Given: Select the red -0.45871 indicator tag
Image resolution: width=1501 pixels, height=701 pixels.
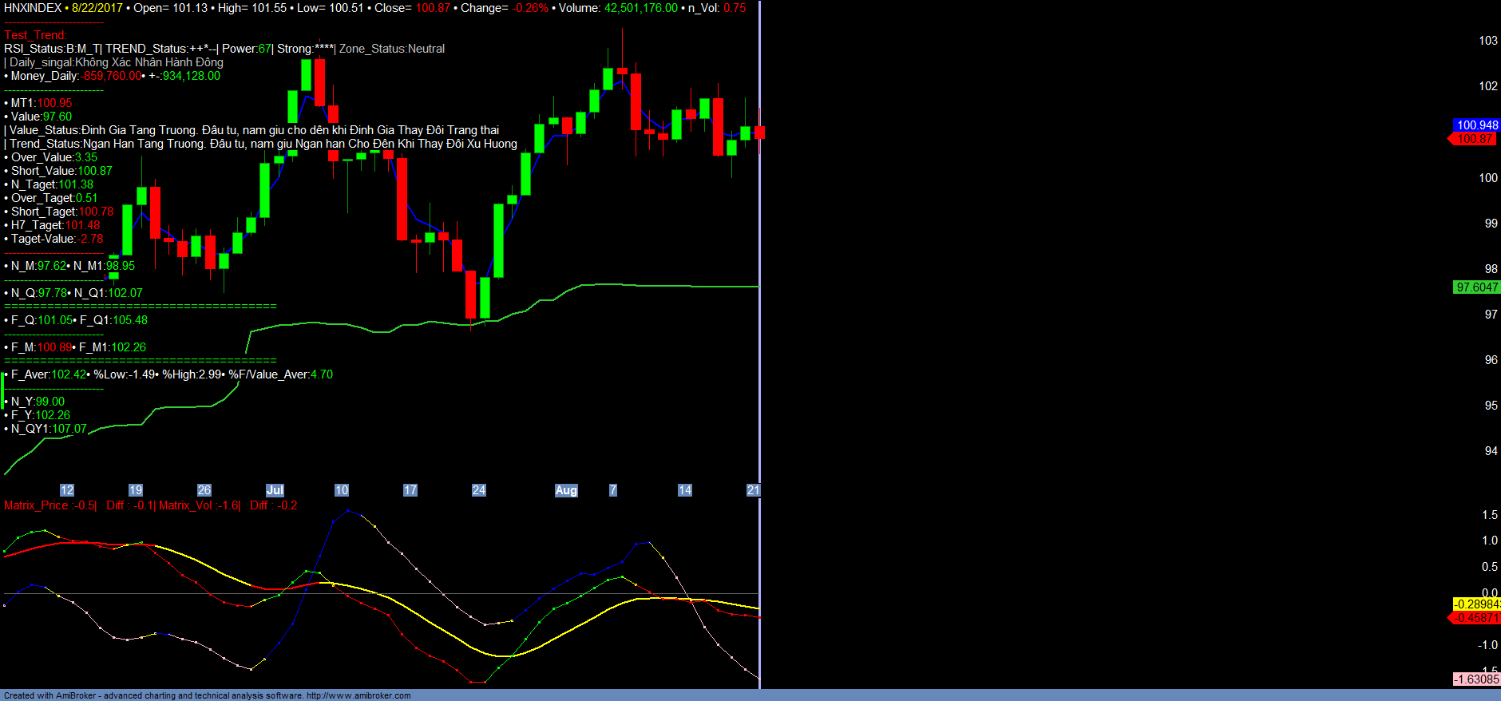Looking at the screenshot, I should (1476, 618).
